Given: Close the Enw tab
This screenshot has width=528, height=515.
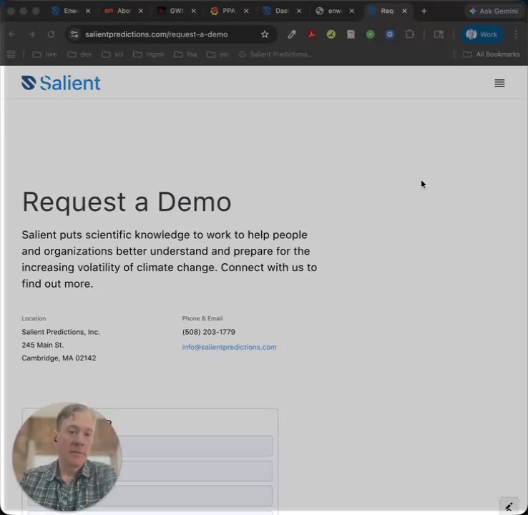Looking at the screenshot, I should click(88, 11).
